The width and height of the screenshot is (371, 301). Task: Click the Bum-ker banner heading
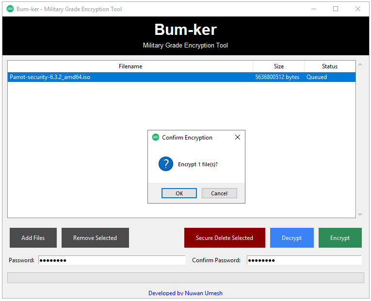click(185, 30)
